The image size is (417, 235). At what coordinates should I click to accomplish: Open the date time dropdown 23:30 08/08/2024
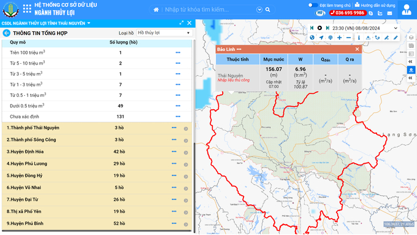[x=365, y=28]
